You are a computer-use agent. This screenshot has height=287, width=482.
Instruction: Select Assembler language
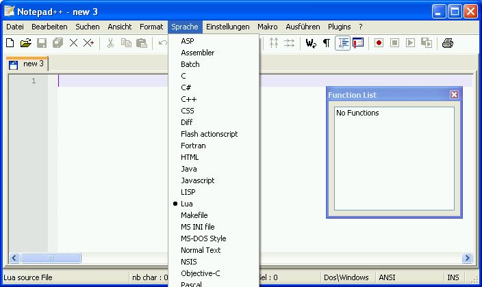[x=214, y=53]
